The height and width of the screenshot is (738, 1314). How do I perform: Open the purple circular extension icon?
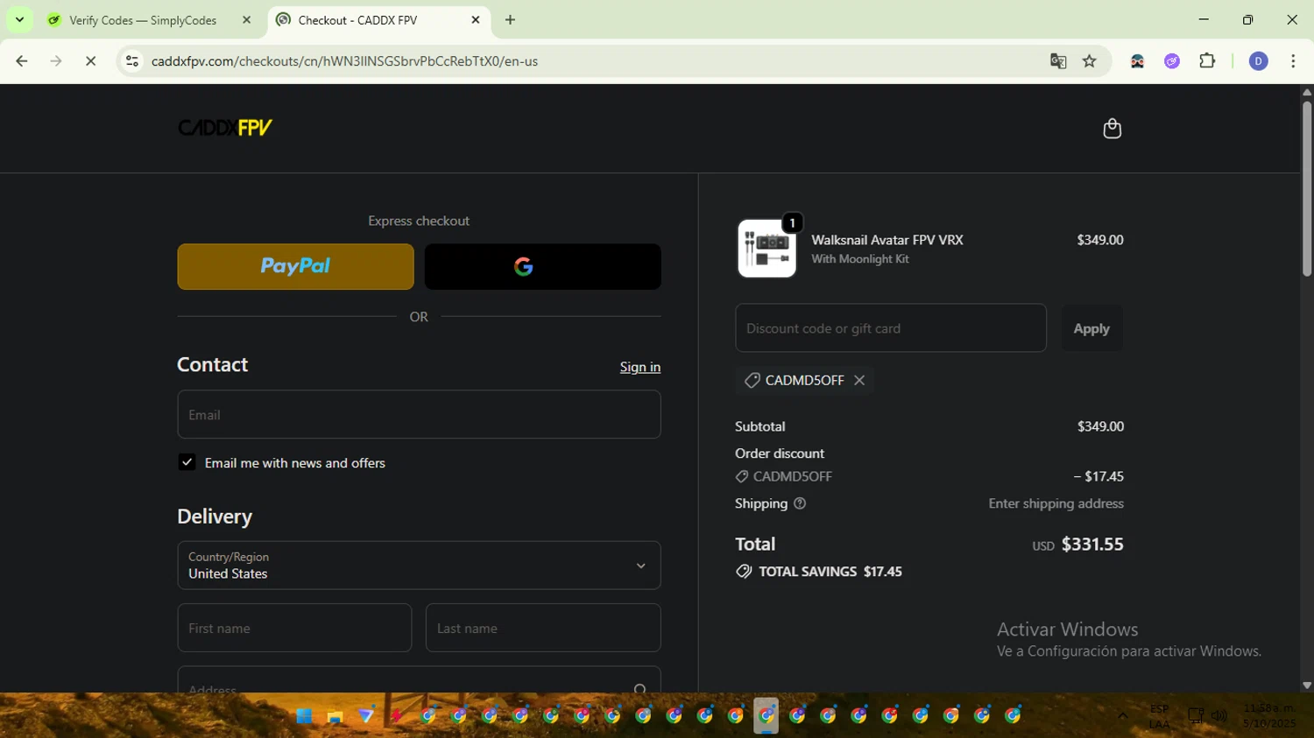(1172, 61)
